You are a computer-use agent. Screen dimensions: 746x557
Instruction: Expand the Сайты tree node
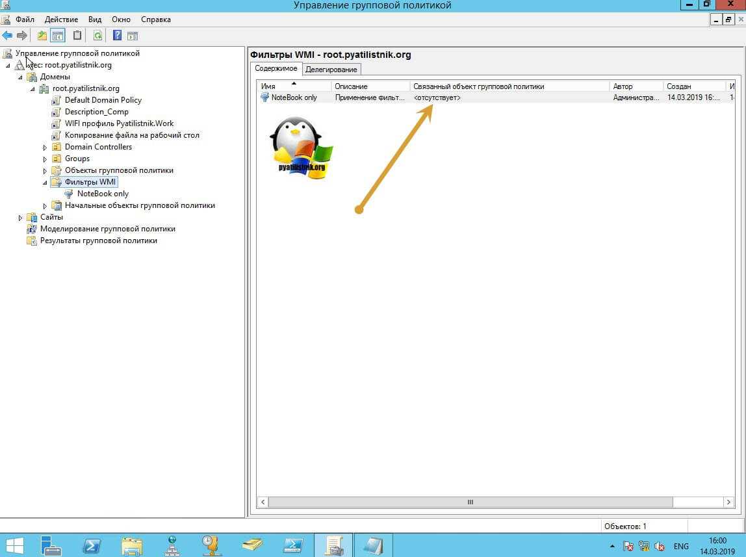[20, 218]
